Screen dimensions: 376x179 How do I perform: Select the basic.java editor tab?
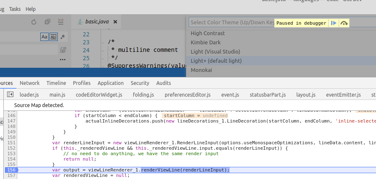click(96, 22)
